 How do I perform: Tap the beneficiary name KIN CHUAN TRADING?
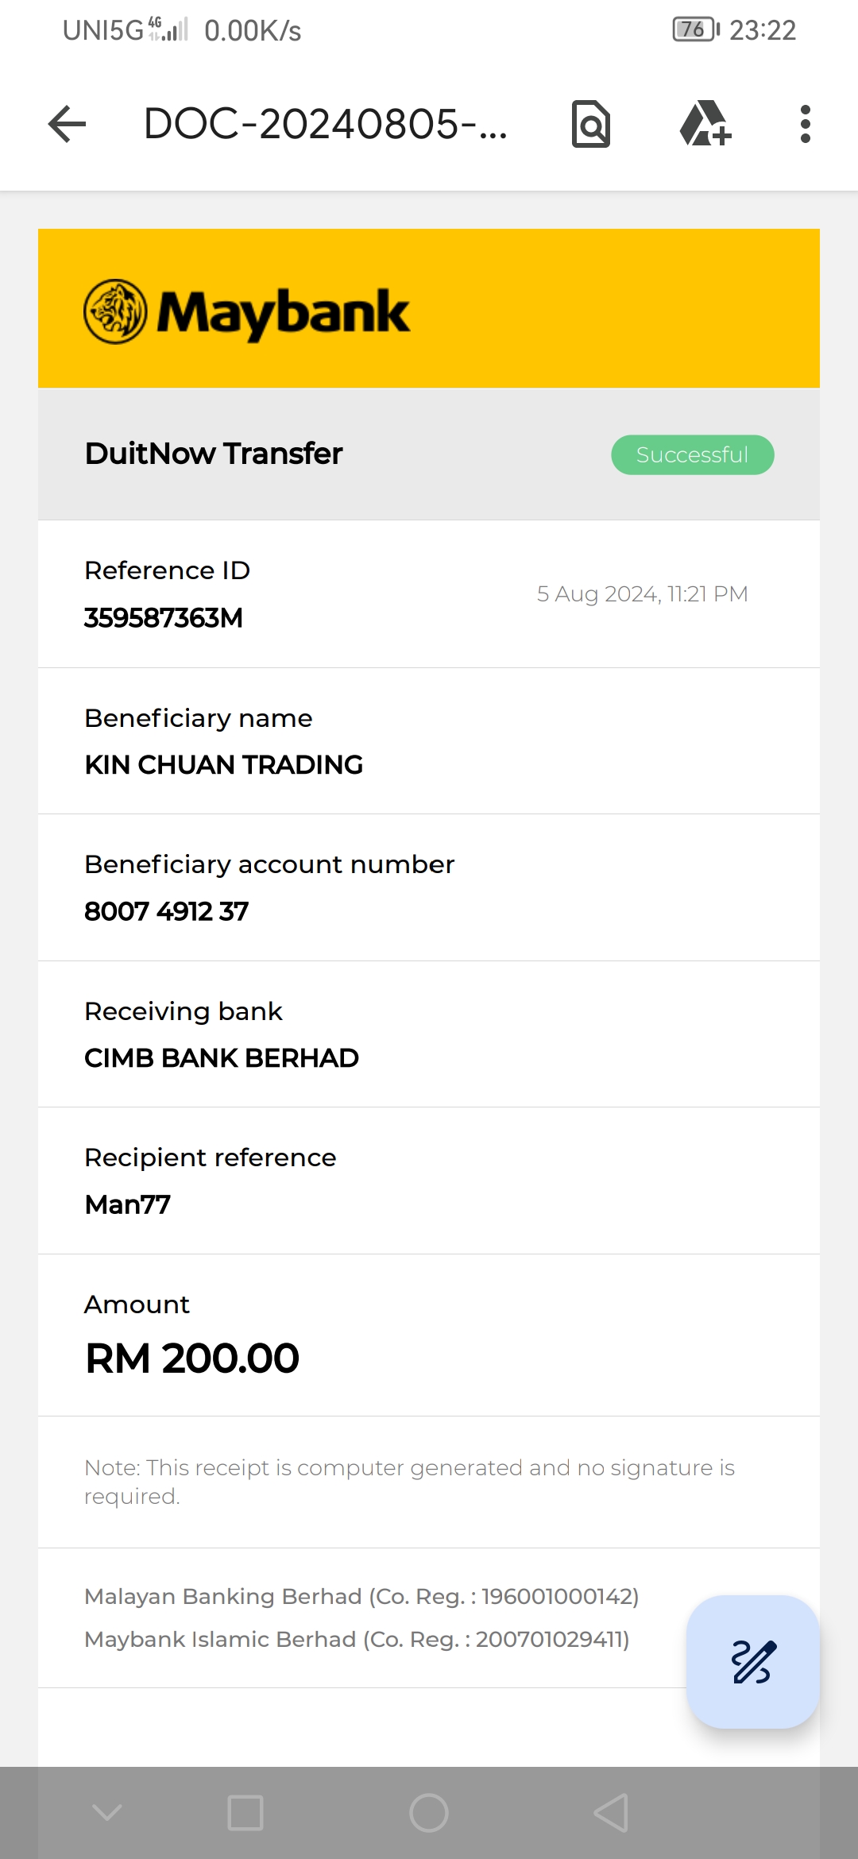tap(223, 764)
